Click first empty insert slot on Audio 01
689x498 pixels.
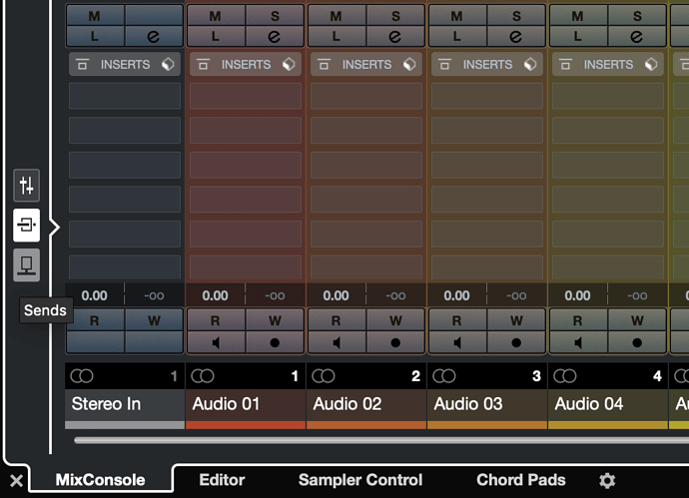(x=246, y=96)
